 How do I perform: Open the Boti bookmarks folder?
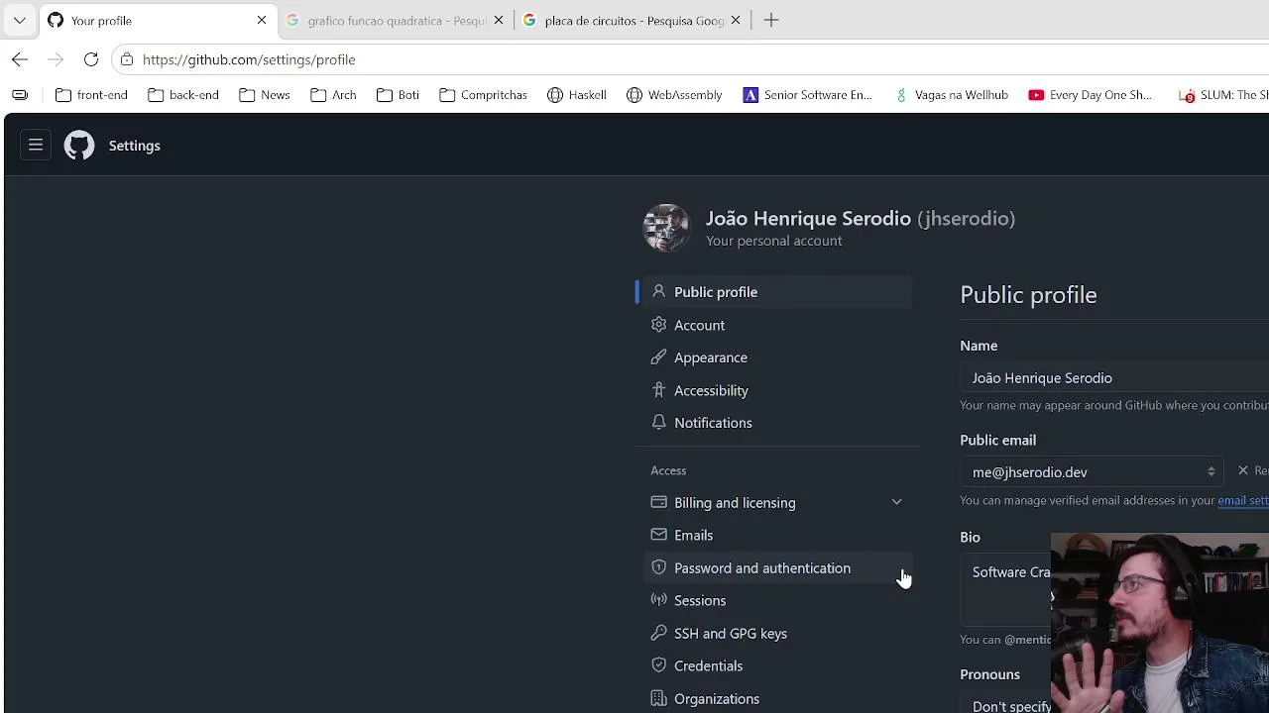point(399,95)
